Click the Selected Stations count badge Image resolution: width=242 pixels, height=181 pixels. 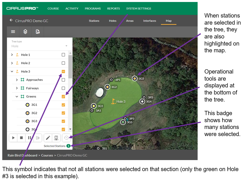[68, 146]
